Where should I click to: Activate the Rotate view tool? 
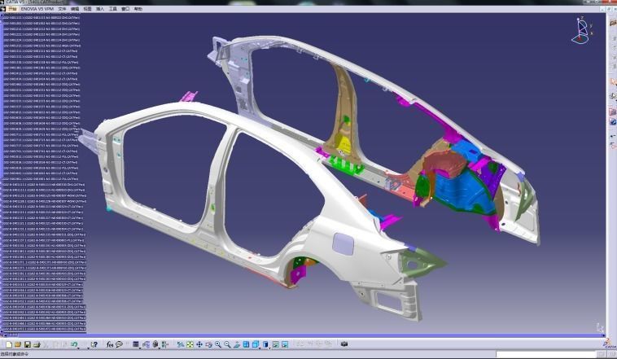click(x=208, y=344)
